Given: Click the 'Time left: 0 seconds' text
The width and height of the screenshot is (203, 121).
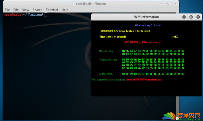Looking at the screenshot, I should click(113, 37).
